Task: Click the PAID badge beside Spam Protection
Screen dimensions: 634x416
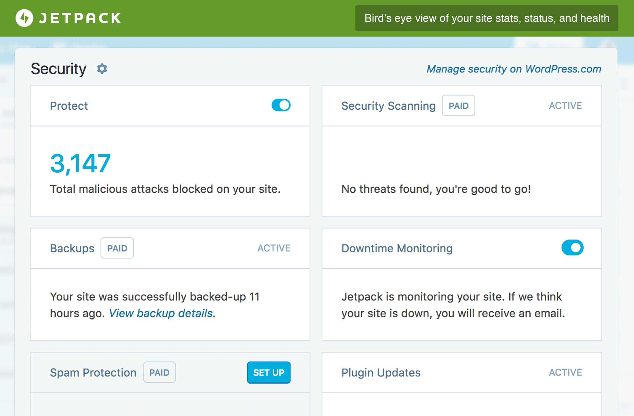Action: (159, 372)
